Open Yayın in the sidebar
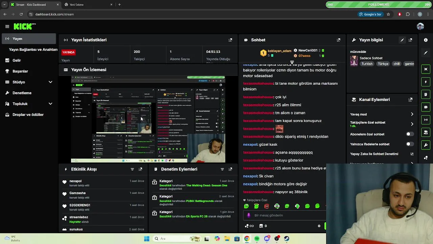 click(x=29, y=39)
